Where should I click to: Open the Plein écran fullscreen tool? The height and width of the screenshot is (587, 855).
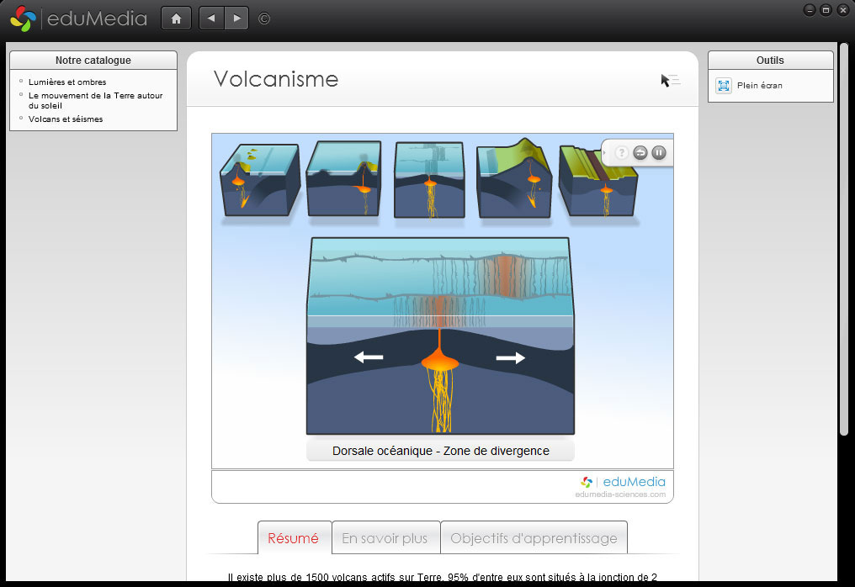coord(749,85)
